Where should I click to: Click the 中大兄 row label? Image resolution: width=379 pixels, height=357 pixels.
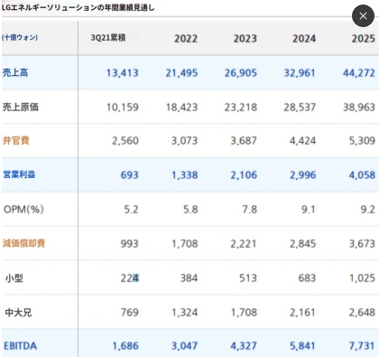click(18, 313)
